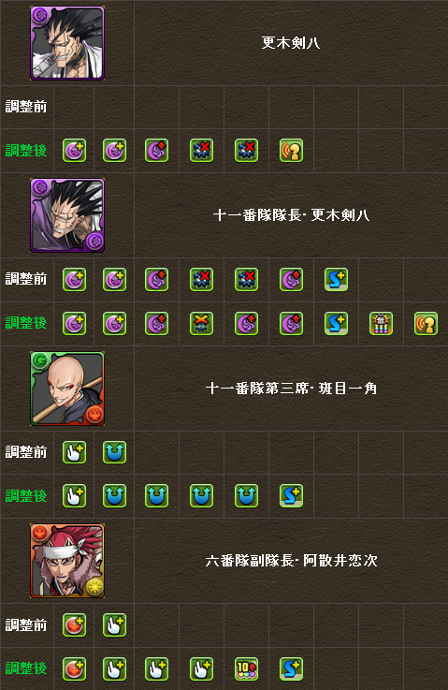This screenshot has height=690, width=448.
Task: Click skill boost+ icon in 隊長·更木剣八 調整前 row
Action: click(336, 280)
